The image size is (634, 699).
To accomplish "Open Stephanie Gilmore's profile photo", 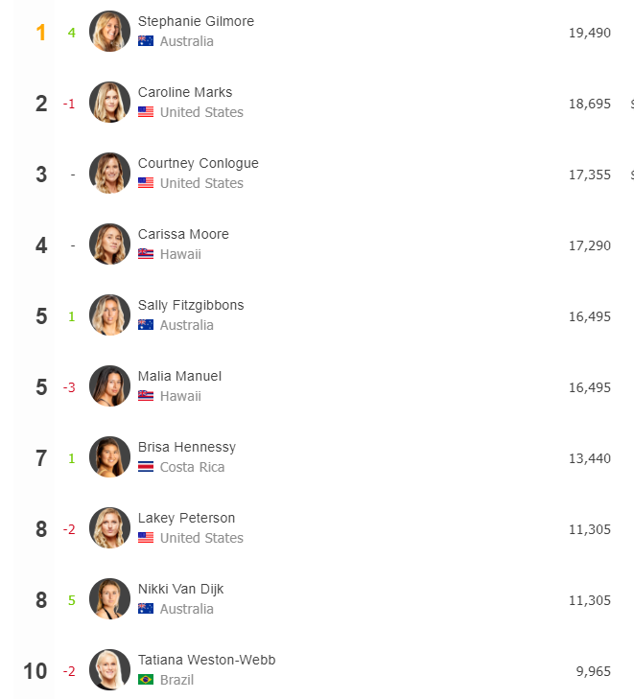I will pos(109,32).
